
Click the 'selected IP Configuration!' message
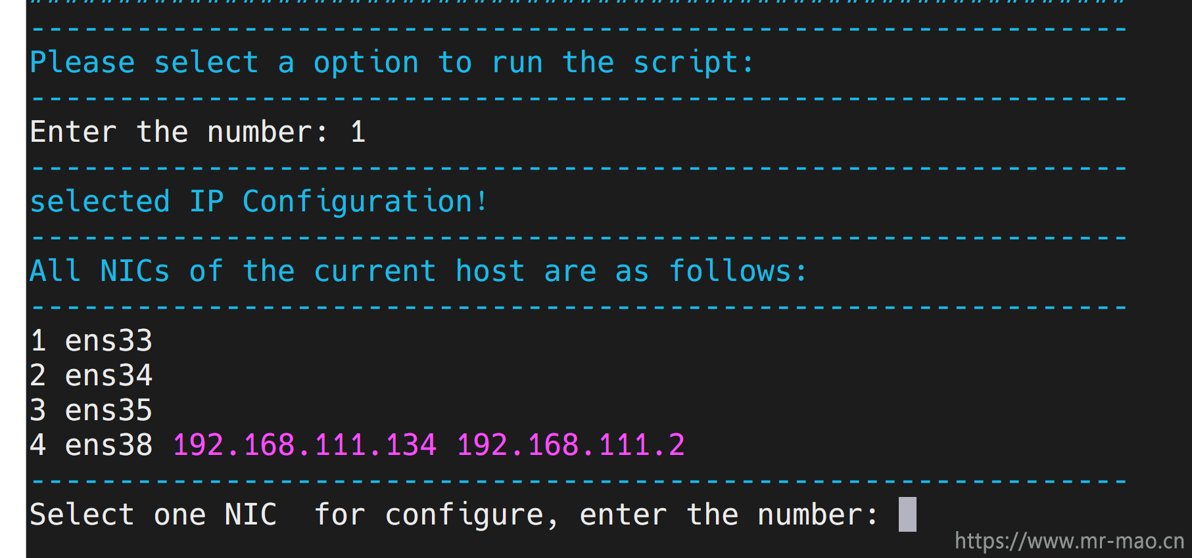click(258, 202)
